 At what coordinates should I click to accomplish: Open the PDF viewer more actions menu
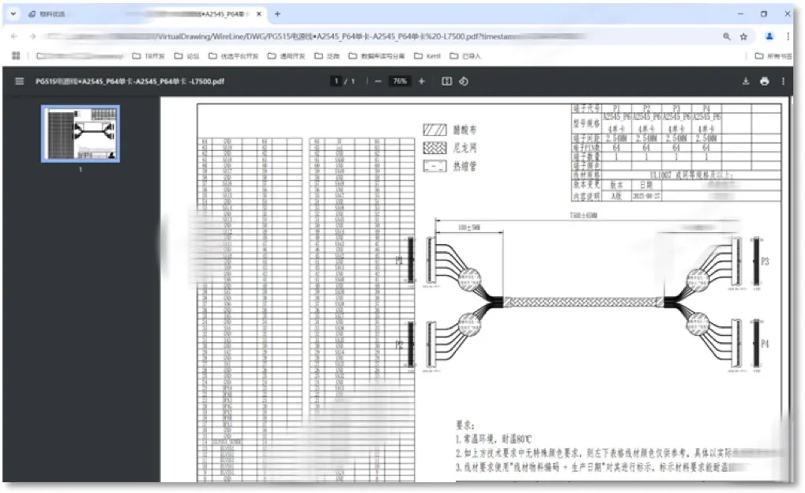[x=783, y=81]
